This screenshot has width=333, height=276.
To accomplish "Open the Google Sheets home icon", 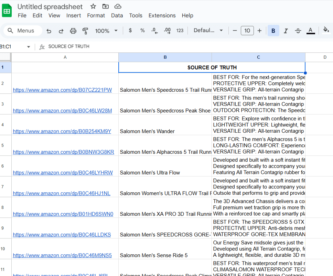I will point(7,11).
